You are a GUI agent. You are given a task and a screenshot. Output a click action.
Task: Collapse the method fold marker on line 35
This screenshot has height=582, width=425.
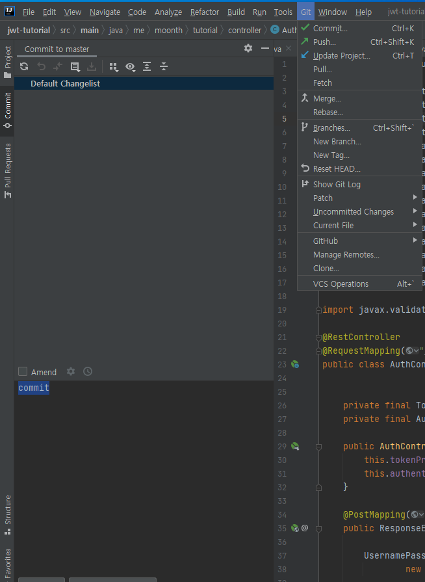pyautogui.click(x=318, y=528)
